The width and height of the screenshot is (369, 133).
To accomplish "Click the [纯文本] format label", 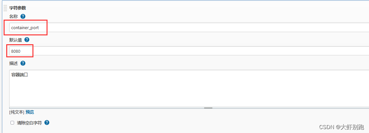I will pos(17,112).
